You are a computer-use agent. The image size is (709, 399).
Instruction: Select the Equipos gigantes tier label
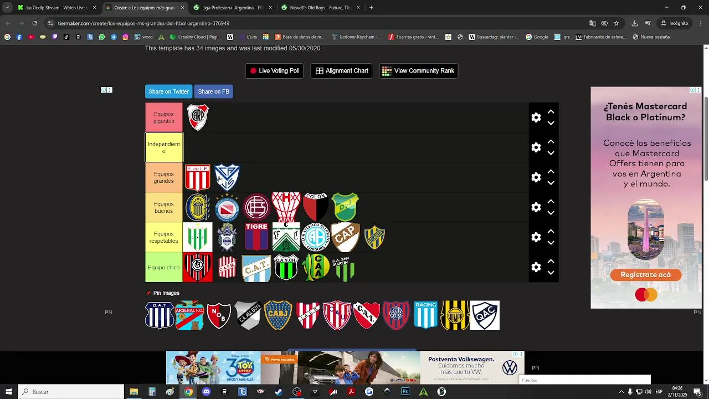coord(164,117)
